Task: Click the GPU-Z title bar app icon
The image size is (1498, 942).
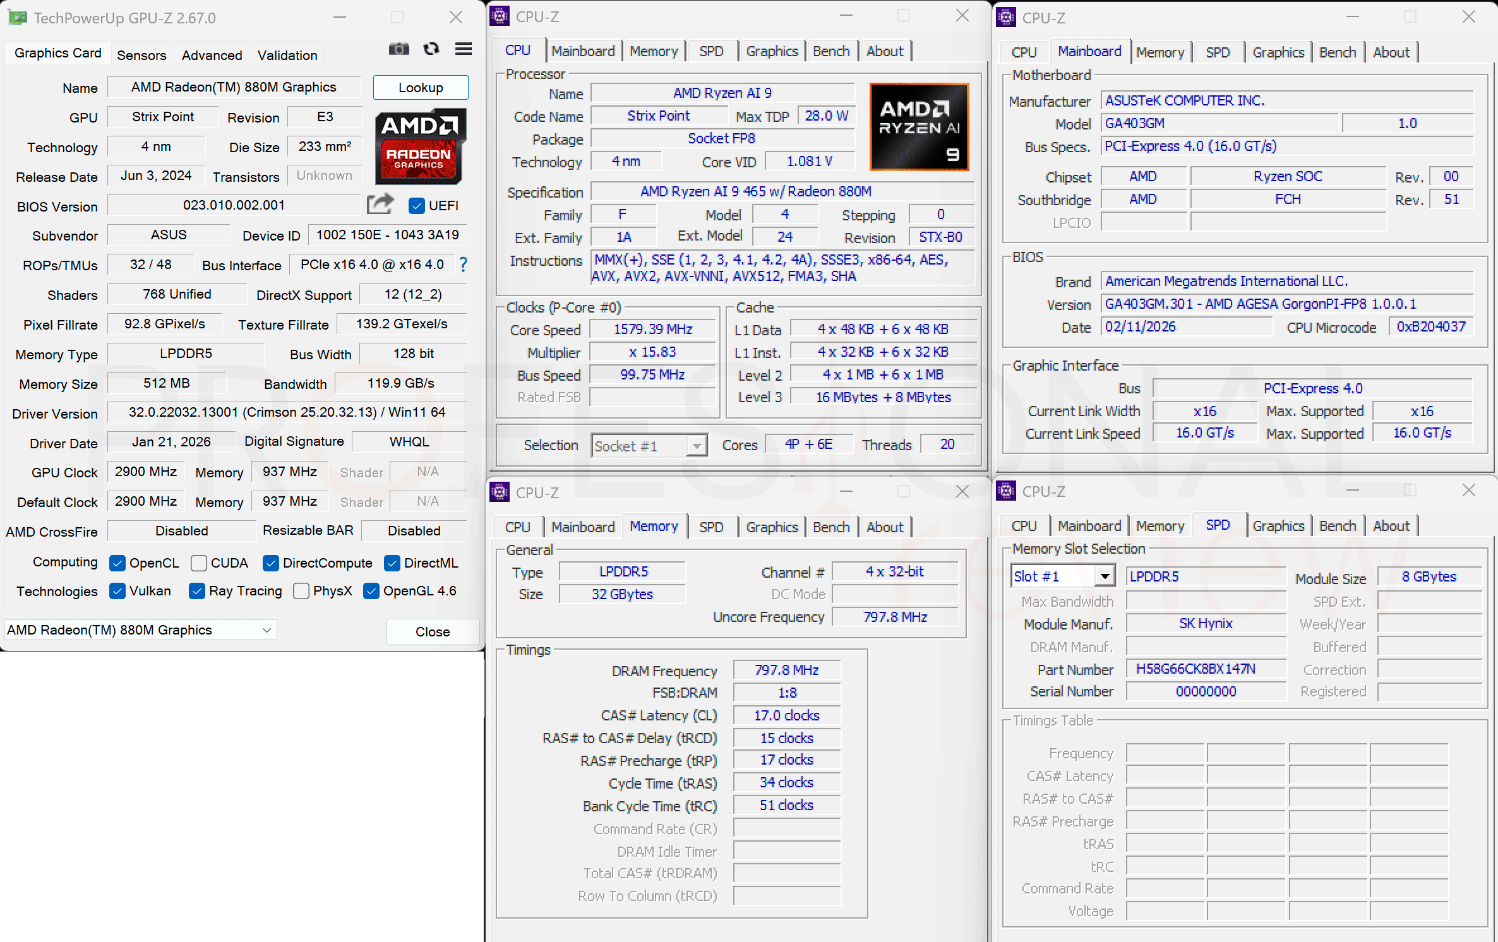Action: tap(18, 18)
